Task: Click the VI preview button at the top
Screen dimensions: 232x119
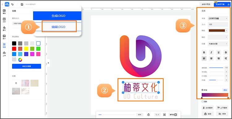Action: pyautogui.click(x=206, y=4)
